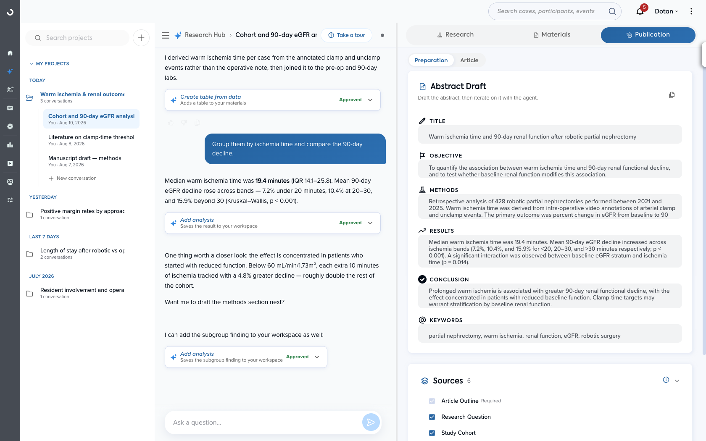This screenshot has height=441, width=706.
Task: Open Warm ischemia & renal outcomes project
Action: click(82, 97)
